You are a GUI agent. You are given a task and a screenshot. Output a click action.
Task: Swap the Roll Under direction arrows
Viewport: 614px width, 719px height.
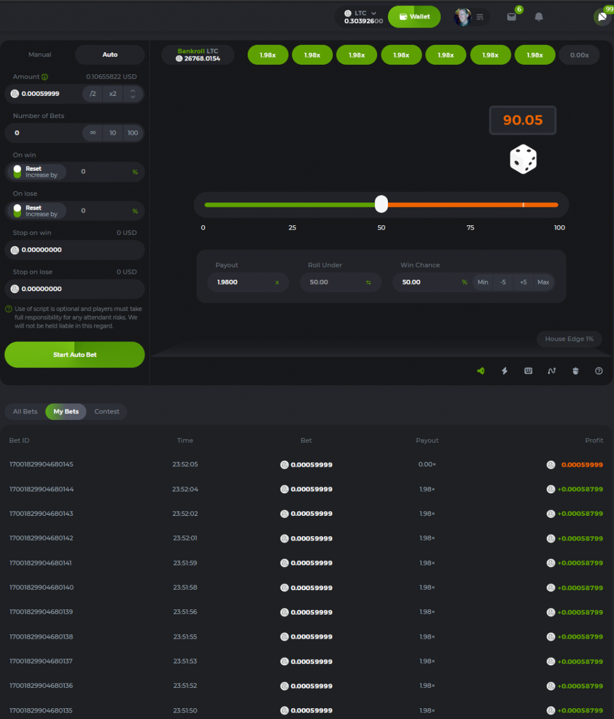pos(369,282)
